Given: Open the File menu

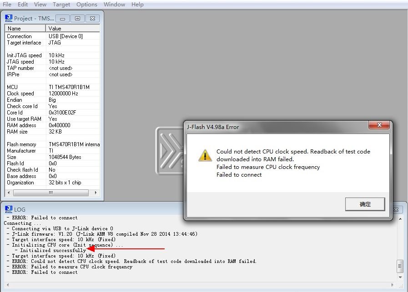Looking at the screenshot, I should click(x=7, y=5).
